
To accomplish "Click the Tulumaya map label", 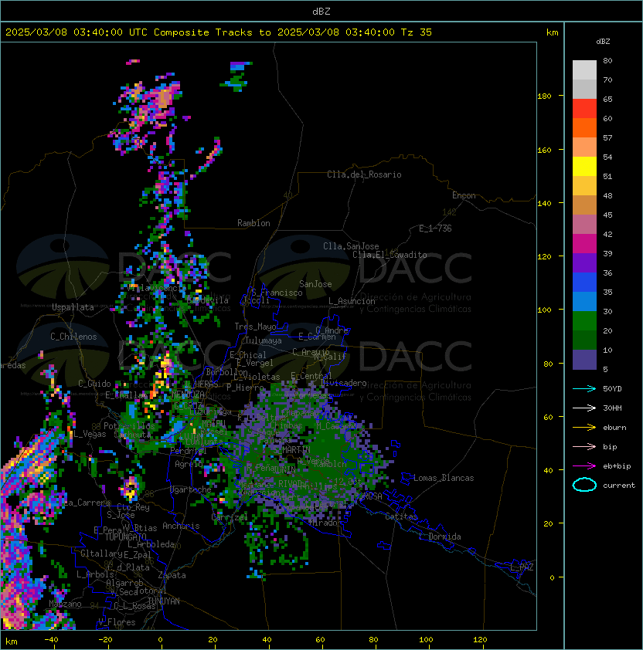I will tap(264, 340).
